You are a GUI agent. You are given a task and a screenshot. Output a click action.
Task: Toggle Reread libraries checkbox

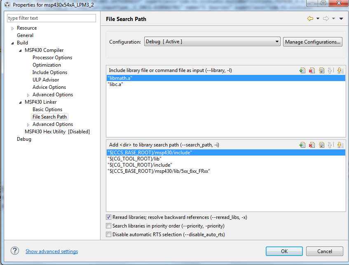point(108,217)
